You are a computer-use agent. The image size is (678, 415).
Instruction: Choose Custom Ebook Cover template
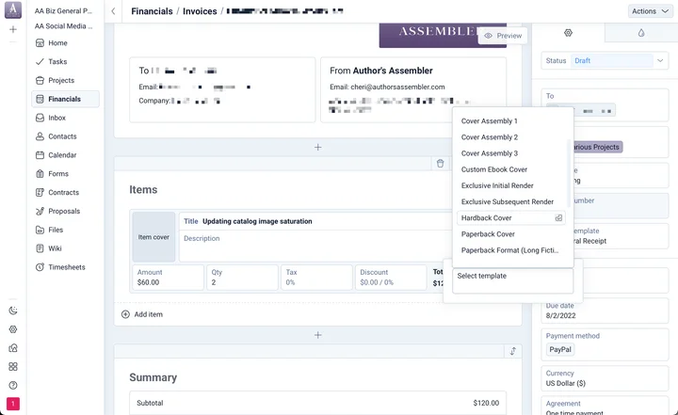click(493, 169)
